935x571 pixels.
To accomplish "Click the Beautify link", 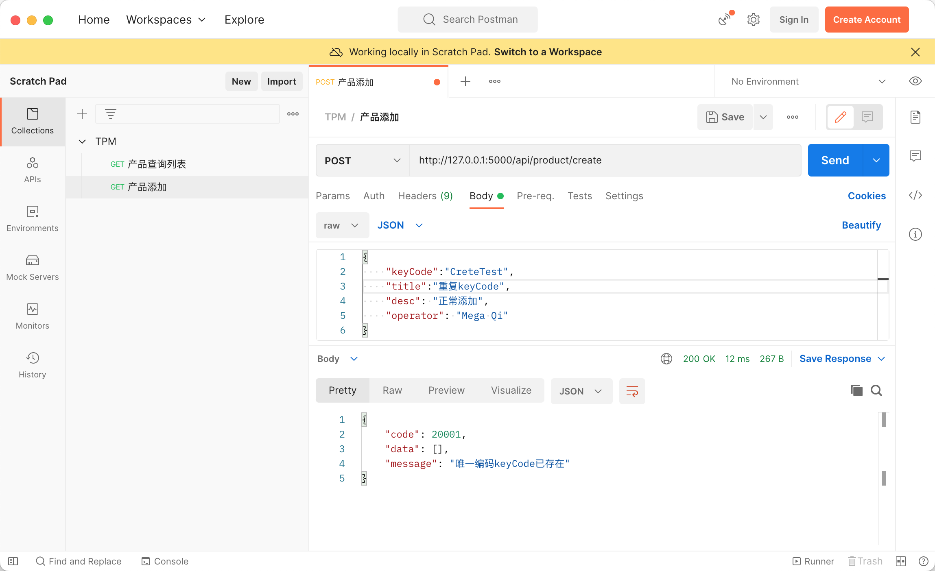I will 861,225.
